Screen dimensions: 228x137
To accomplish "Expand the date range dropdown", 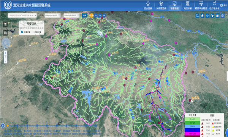I will (22, 16).
